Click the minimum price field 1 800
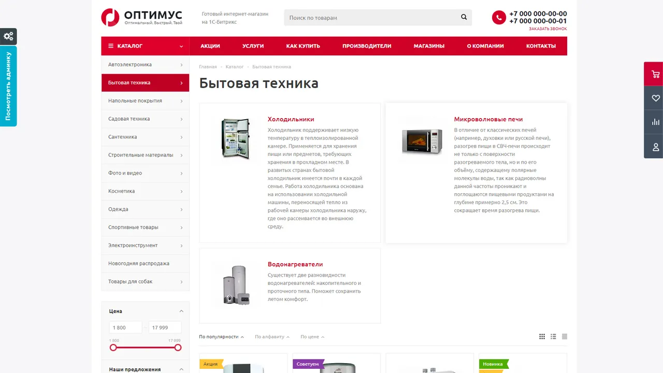663x373 pixels. pyautogui.click(x=125, y=327)
